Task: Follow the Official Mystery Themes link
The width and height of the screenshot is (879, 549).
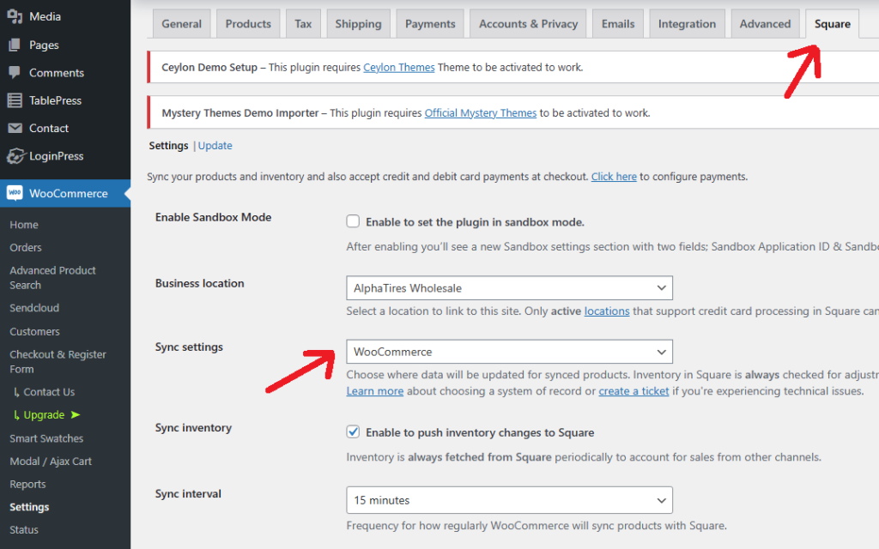Action: [481, 112]
